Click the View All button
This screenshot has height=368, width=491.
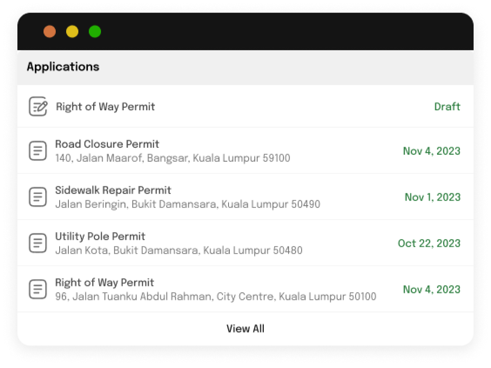(x=245, y=328)
